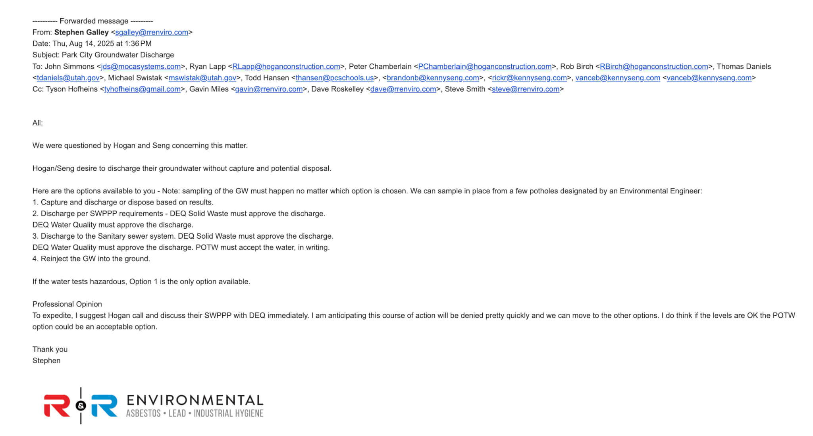Open Dave Roskelley's dave@rrenviro.com link

point(403,89)
